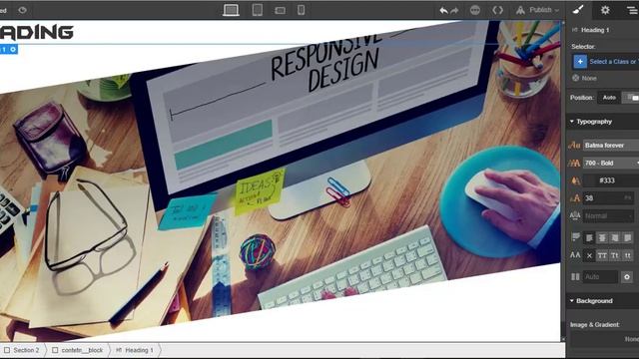Set Position to Auto
Viewport: 639px width, 359px height.
point(609,98)
